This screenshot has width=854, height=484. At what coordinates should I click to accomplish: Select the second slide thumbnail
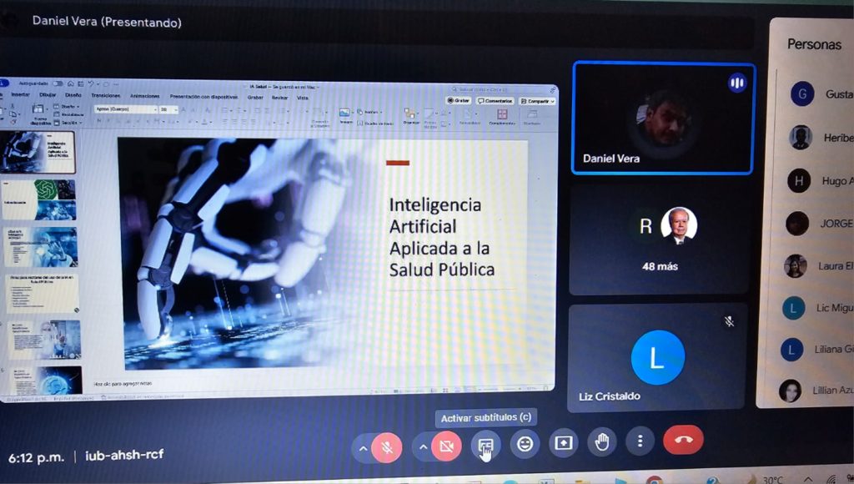point(43,199)
